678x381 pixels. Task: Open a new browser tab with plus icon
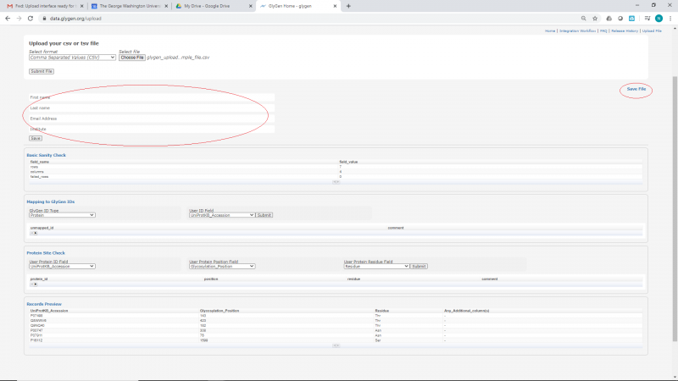coord(348,6)
